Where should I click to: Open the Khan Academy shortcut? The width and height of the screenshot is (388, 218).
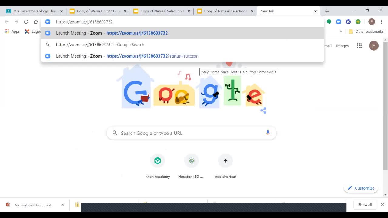pos(158,166)
